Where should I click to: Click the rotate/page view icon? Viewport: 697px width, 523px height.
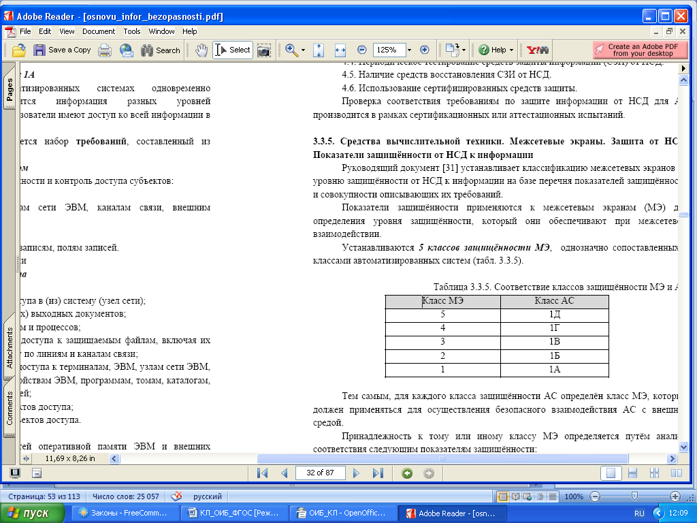452,50
